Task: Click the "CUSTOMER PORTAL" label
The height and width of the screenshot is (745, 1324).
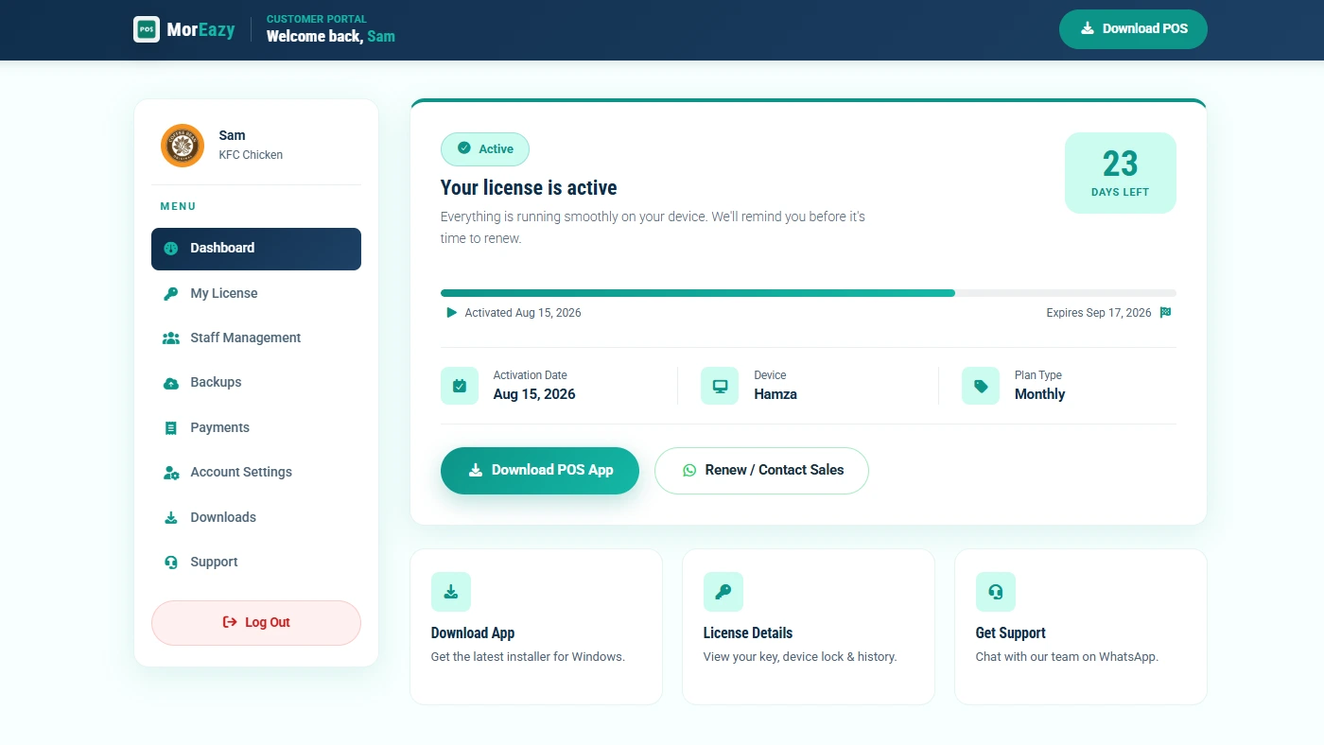Action: pyautogui.click(x=317, y=19)
